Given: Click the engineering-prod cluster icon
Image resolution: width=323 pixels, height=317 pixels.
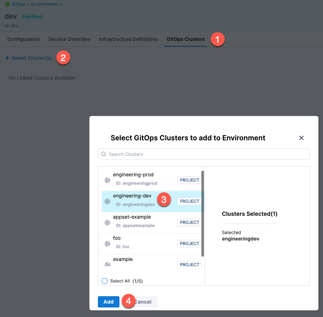Looking at the screenshot, I should pyautogui.click(x=107, y=180).
